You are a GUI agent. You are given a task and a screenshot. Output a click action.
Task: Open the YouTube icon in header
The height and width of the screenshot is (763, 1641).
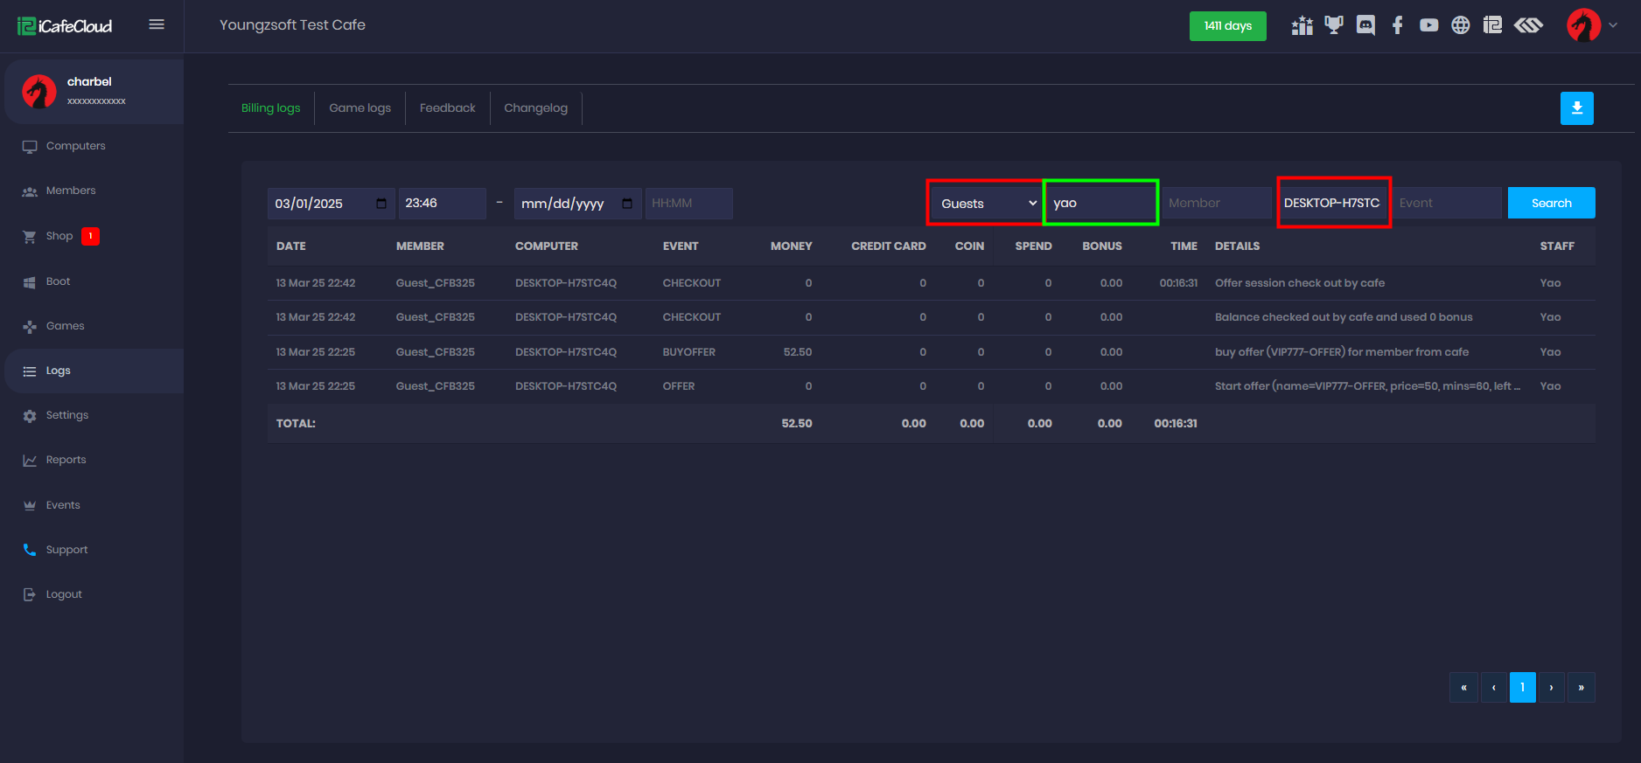coord(1428,25)
